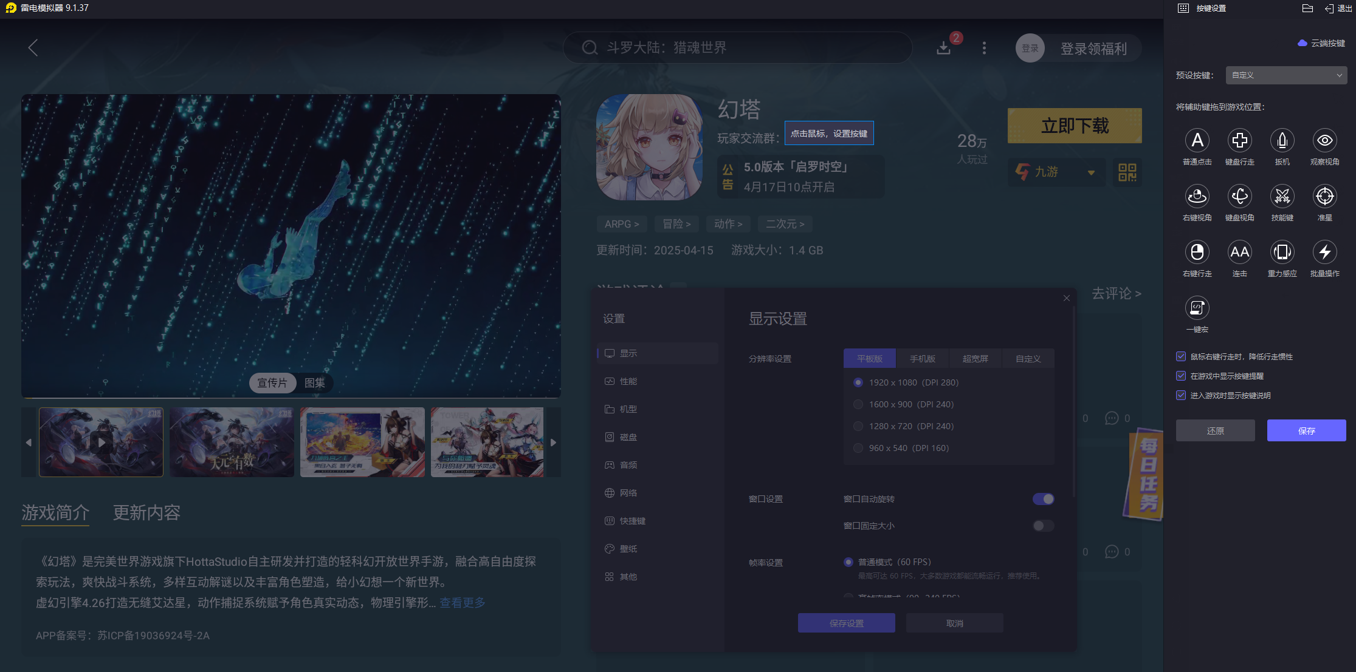Screen dimensions: 1356x672
Task: Select 手机版 resolution tab
Action: tap(923, 358)
